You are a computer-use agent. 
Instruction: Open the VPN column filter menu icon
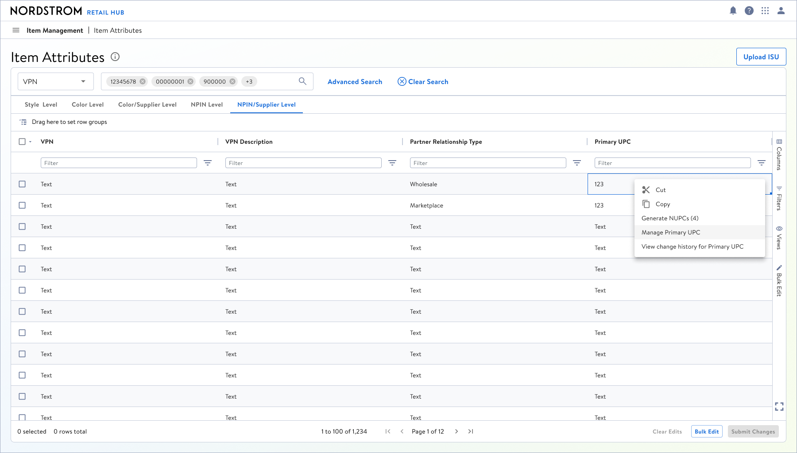click(x=208, y=163)
